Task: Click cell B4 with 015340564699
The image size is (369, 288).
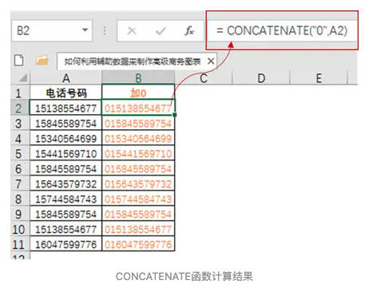Action: pyautogui.click(x=138, y=138)
